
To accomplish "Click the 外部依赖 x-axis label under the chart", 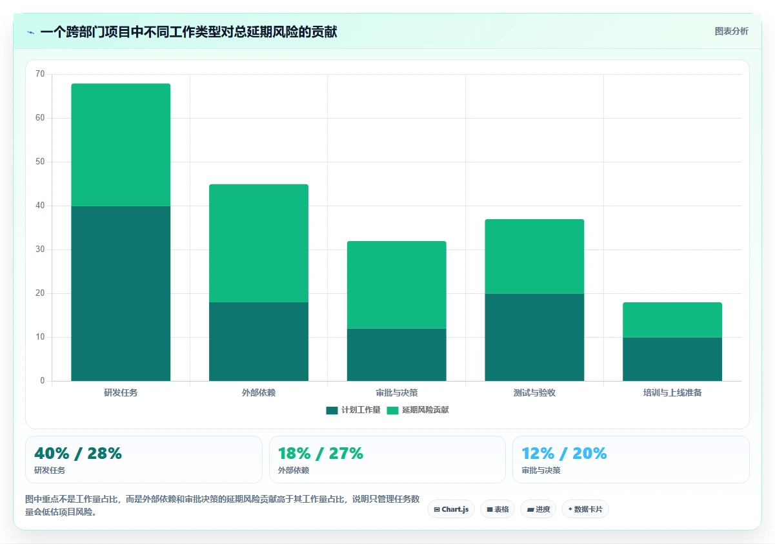I will click(259, 393).
